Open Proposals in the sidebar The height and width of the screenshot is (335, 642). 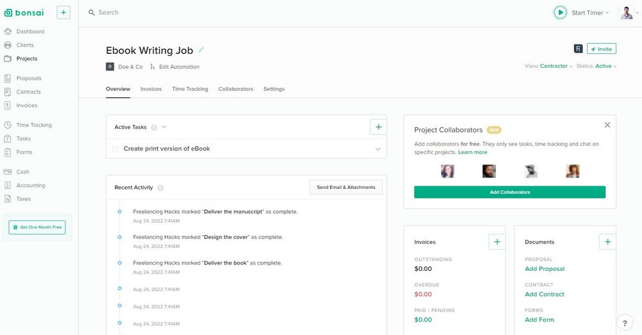tap(29, 78)
